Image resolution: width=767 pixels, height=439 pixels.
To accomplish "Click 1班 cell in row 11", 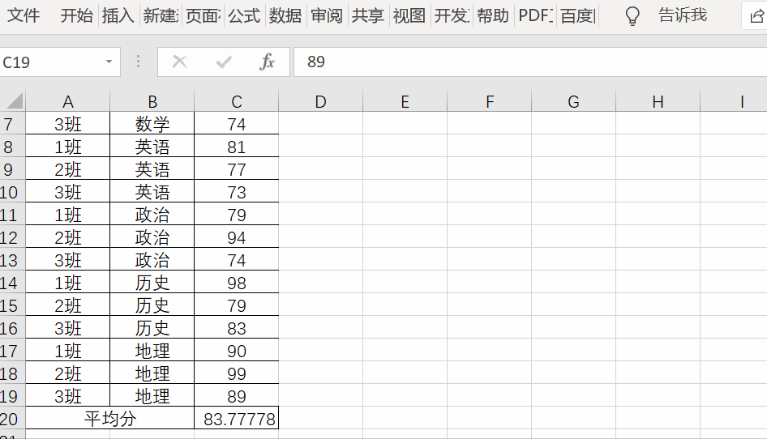I will pos(68,215).
